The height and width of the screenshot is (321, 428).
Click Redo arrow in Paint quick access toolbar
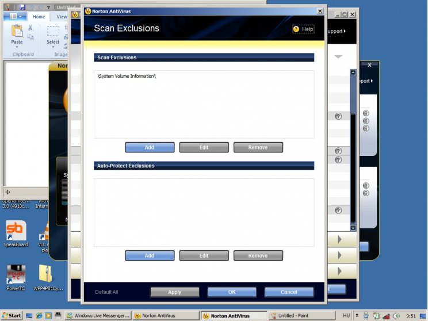coord(41,7)
